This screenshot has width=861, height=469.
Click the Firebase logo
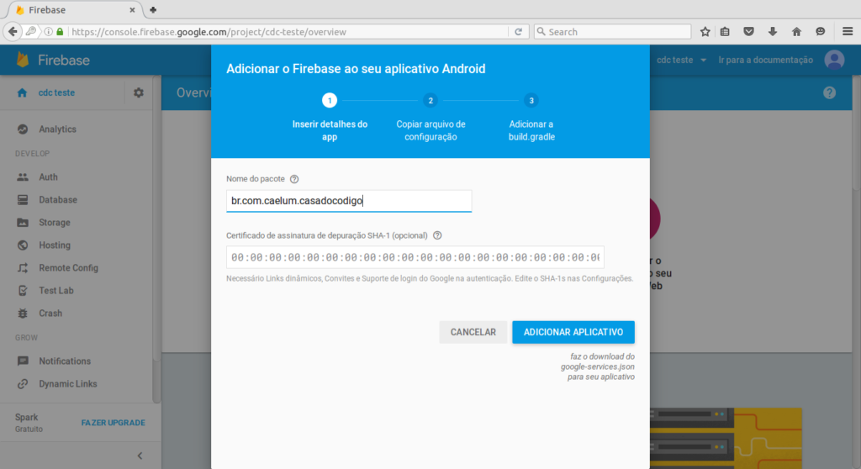53,60
